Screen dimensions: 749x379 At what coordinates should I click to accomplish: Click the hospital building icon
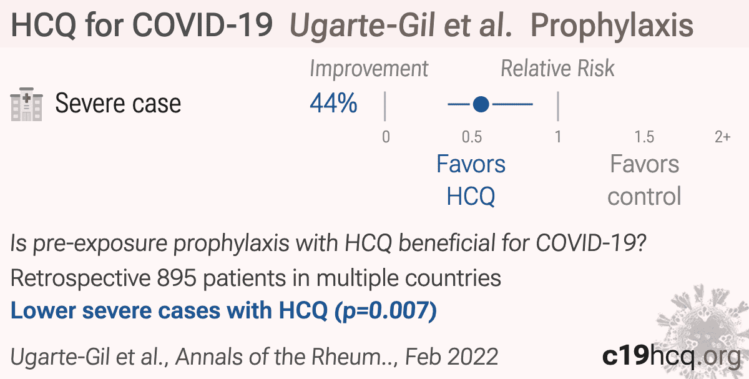(27, 104)
